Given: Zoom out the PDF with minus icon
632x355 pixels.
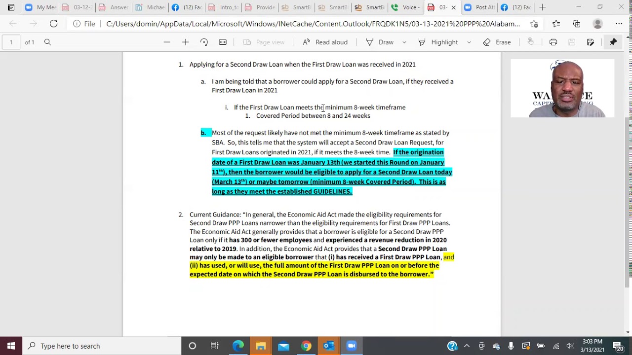Looking at the screenshot, I should click(x=167, y=42).
